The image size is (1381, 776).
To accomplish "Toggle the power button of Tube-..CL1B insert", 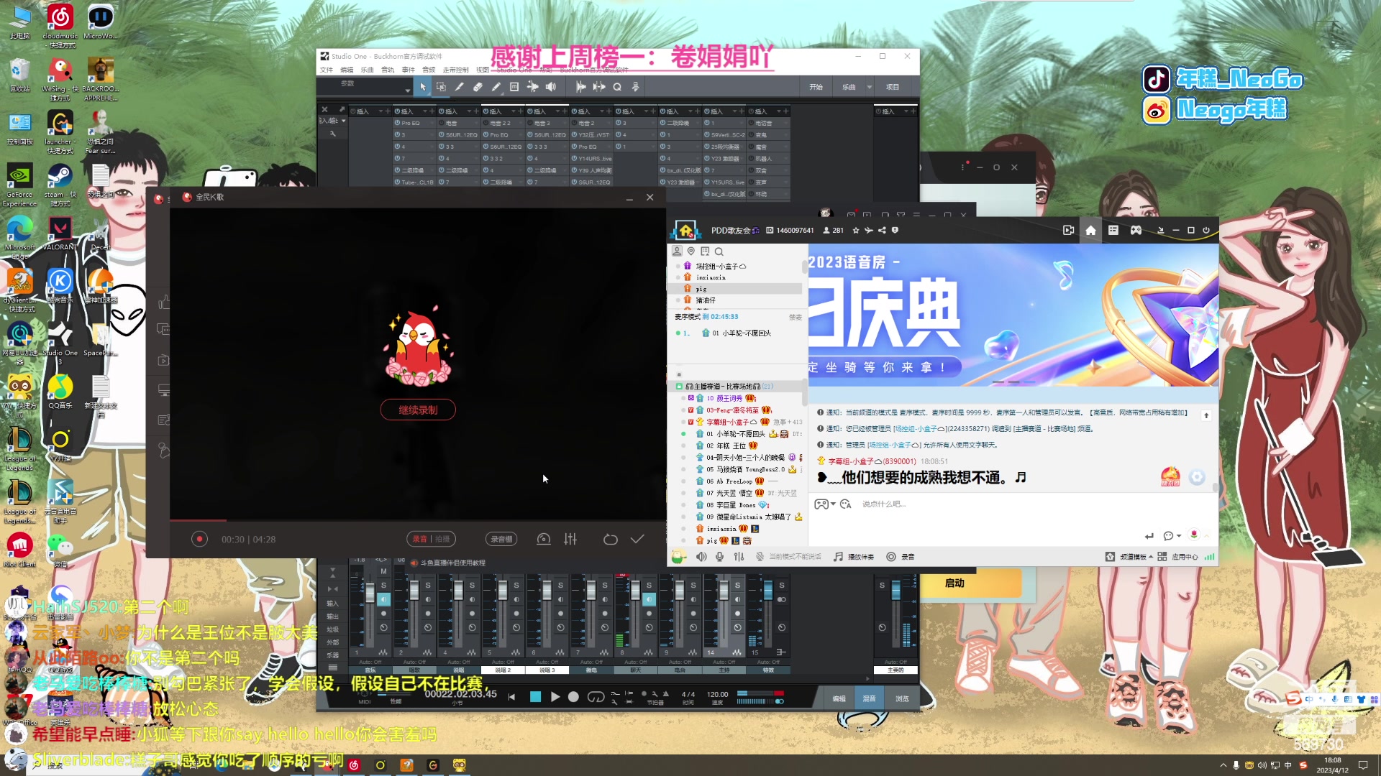I will coord(397,182).
